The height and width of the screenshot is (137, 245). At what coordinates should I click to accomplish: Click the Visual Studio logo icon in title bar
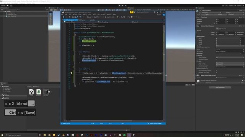click(x=63, y=13)
